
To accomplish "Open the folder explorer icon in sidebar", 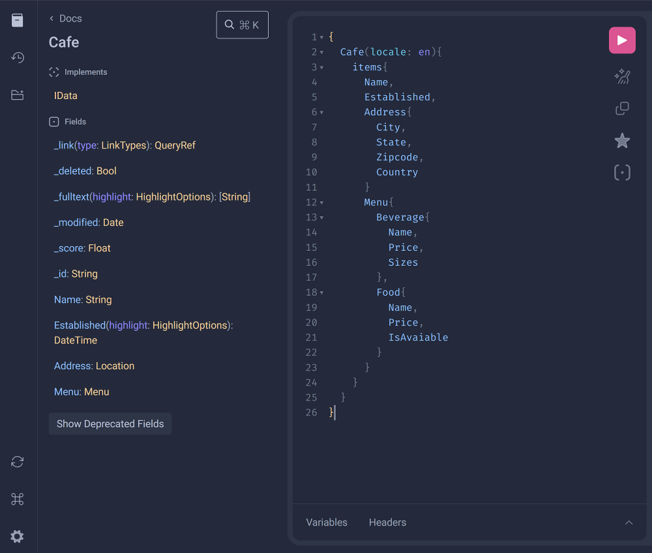I will coord(18,95).
